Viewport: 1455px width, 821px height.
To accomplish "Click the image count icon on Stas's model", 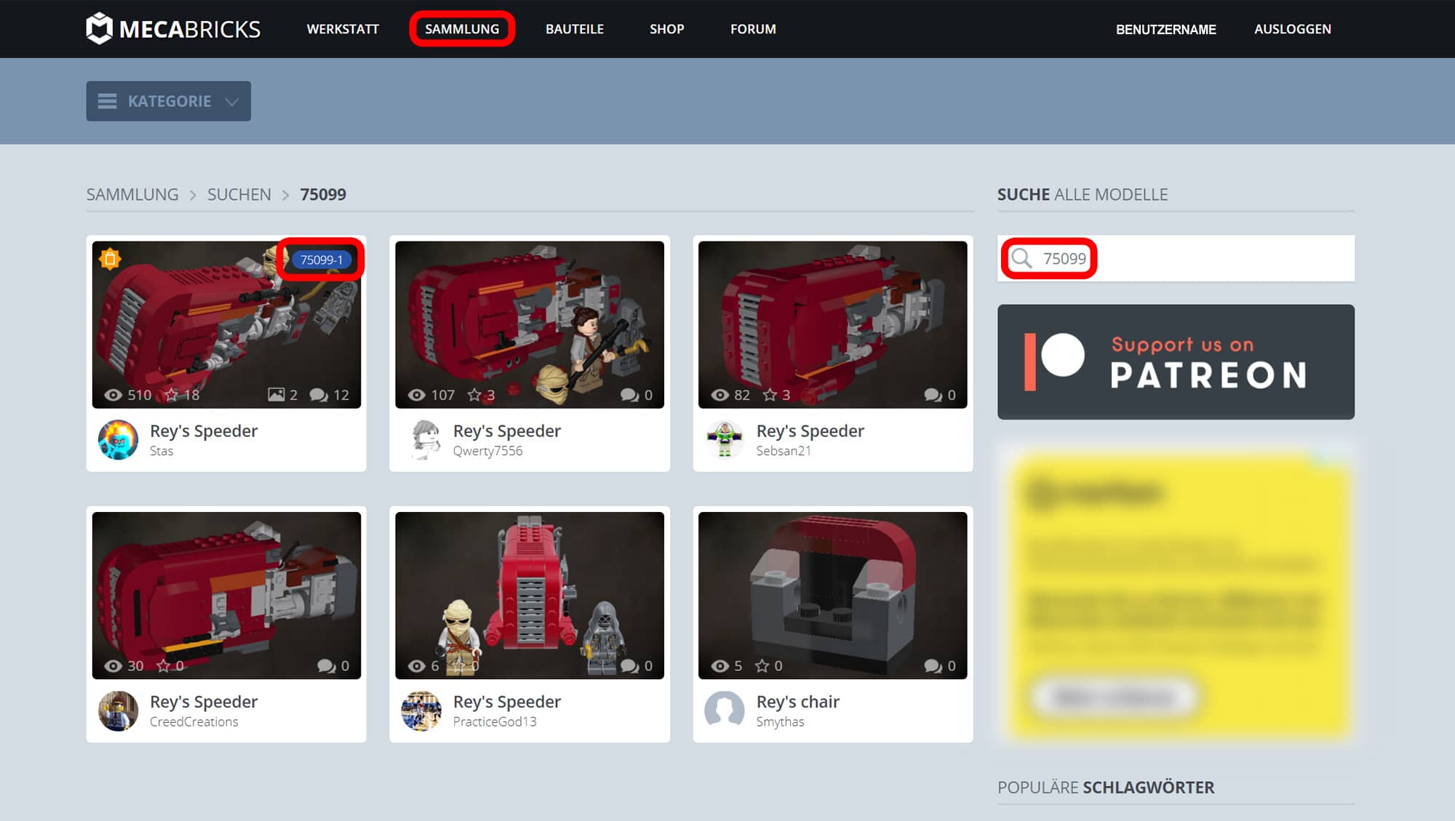I will (x=276, y=395).
